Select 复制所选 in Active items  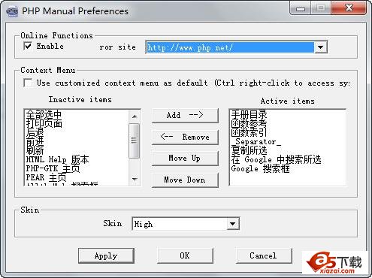coord(250,150)
